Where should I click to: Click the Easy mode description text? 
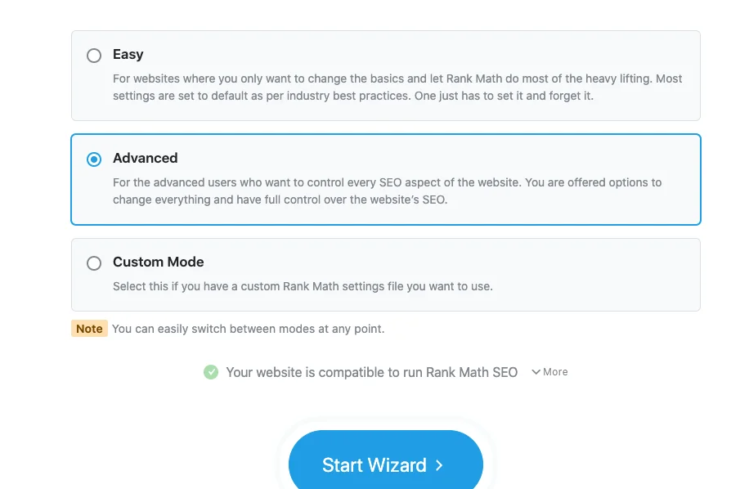[397, 87]
